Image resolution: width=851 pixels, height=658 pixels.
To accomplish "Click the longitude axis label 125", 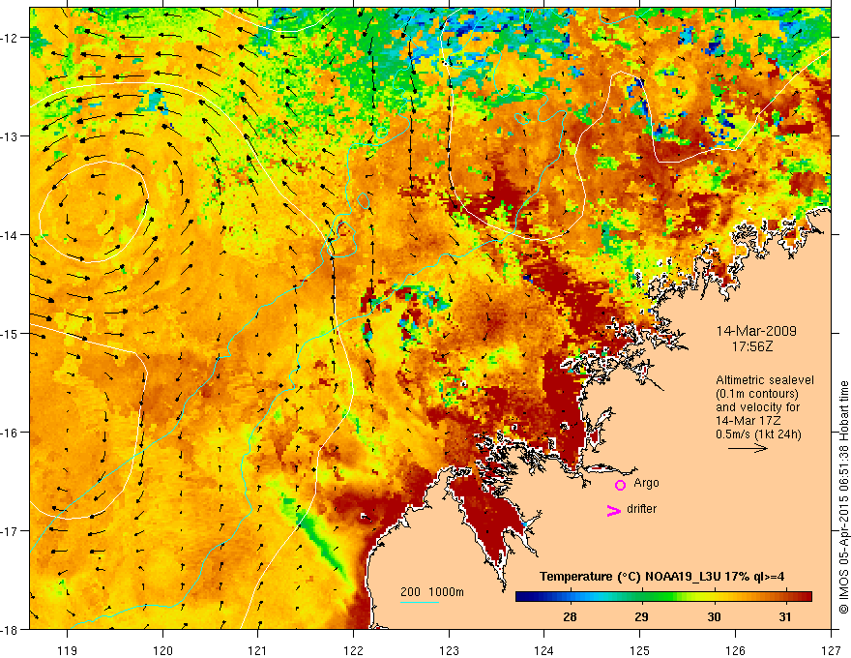I will (x=640, y=650).
